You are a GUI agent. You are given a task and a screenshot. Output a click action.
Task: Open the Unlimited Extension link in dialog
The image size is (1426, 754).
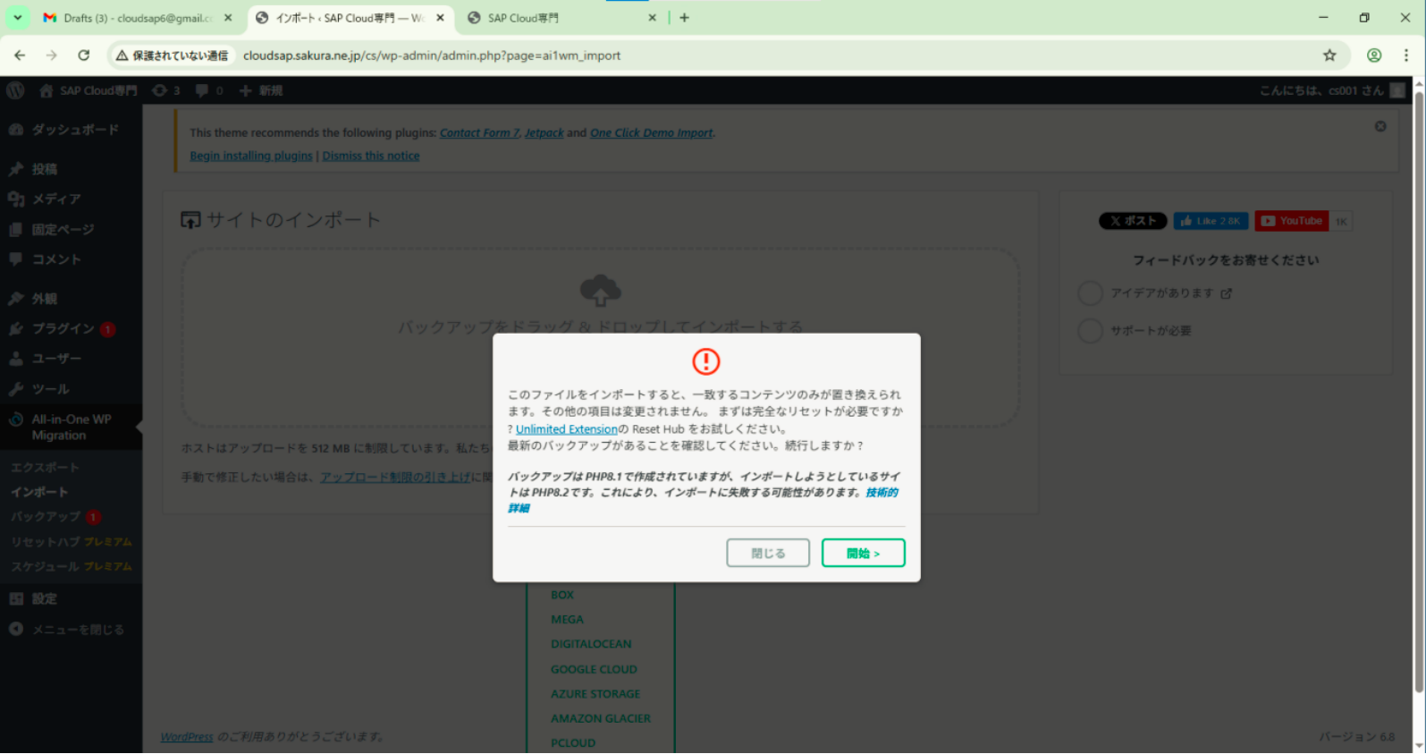coord(566,429)
